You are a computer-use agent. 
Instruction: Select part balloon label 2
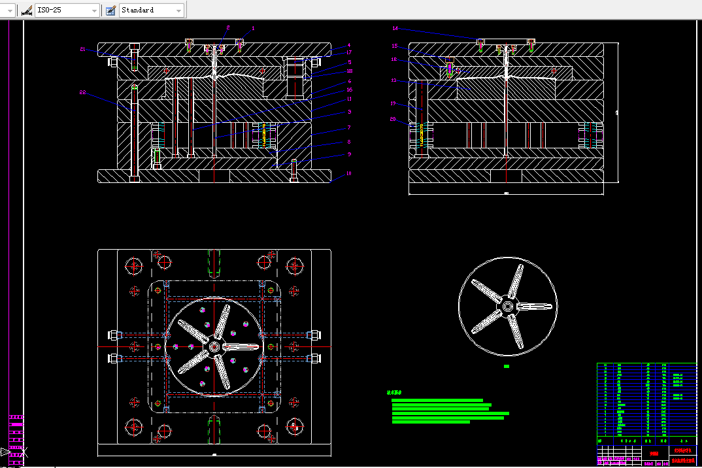coord(228,27)
